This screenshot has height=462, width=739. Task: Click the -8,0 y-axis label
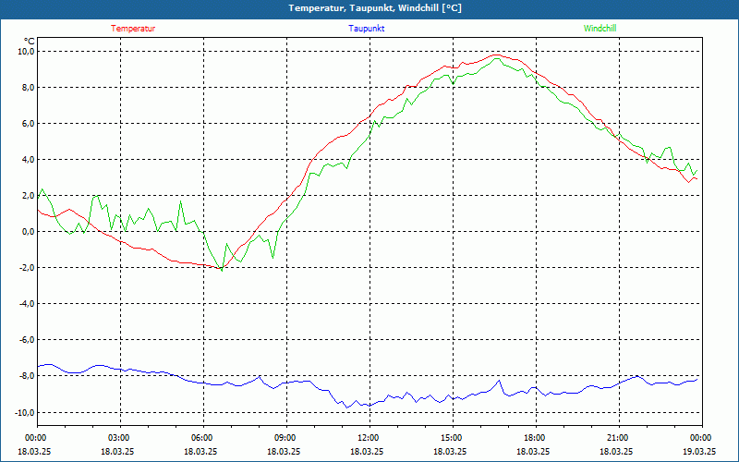pyautogui.click(x=27, y=376)
